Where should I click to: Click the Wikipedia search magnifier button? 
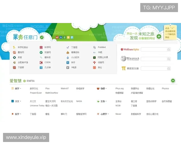[169, 59]
